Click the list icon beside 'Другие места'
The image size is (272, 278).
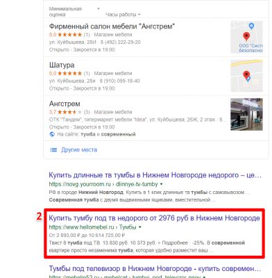53,150
